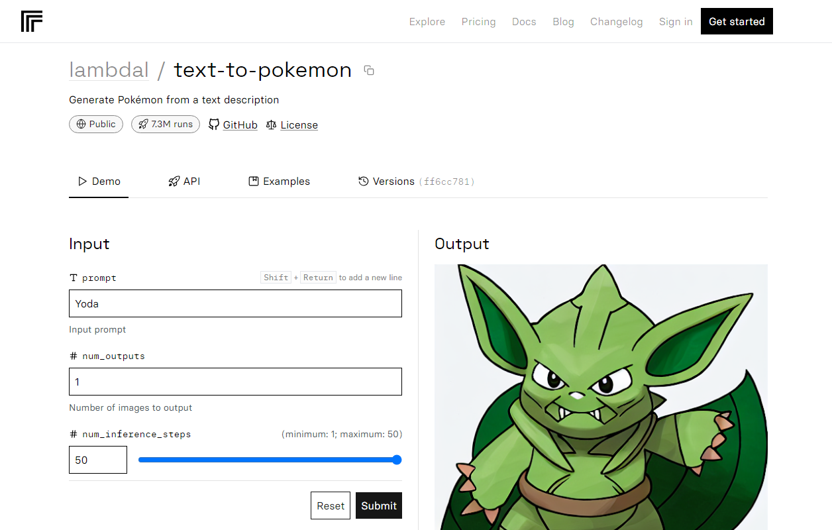
Task: Open the Versions tab
Action: pyautogui.click(x=416, y=181)
